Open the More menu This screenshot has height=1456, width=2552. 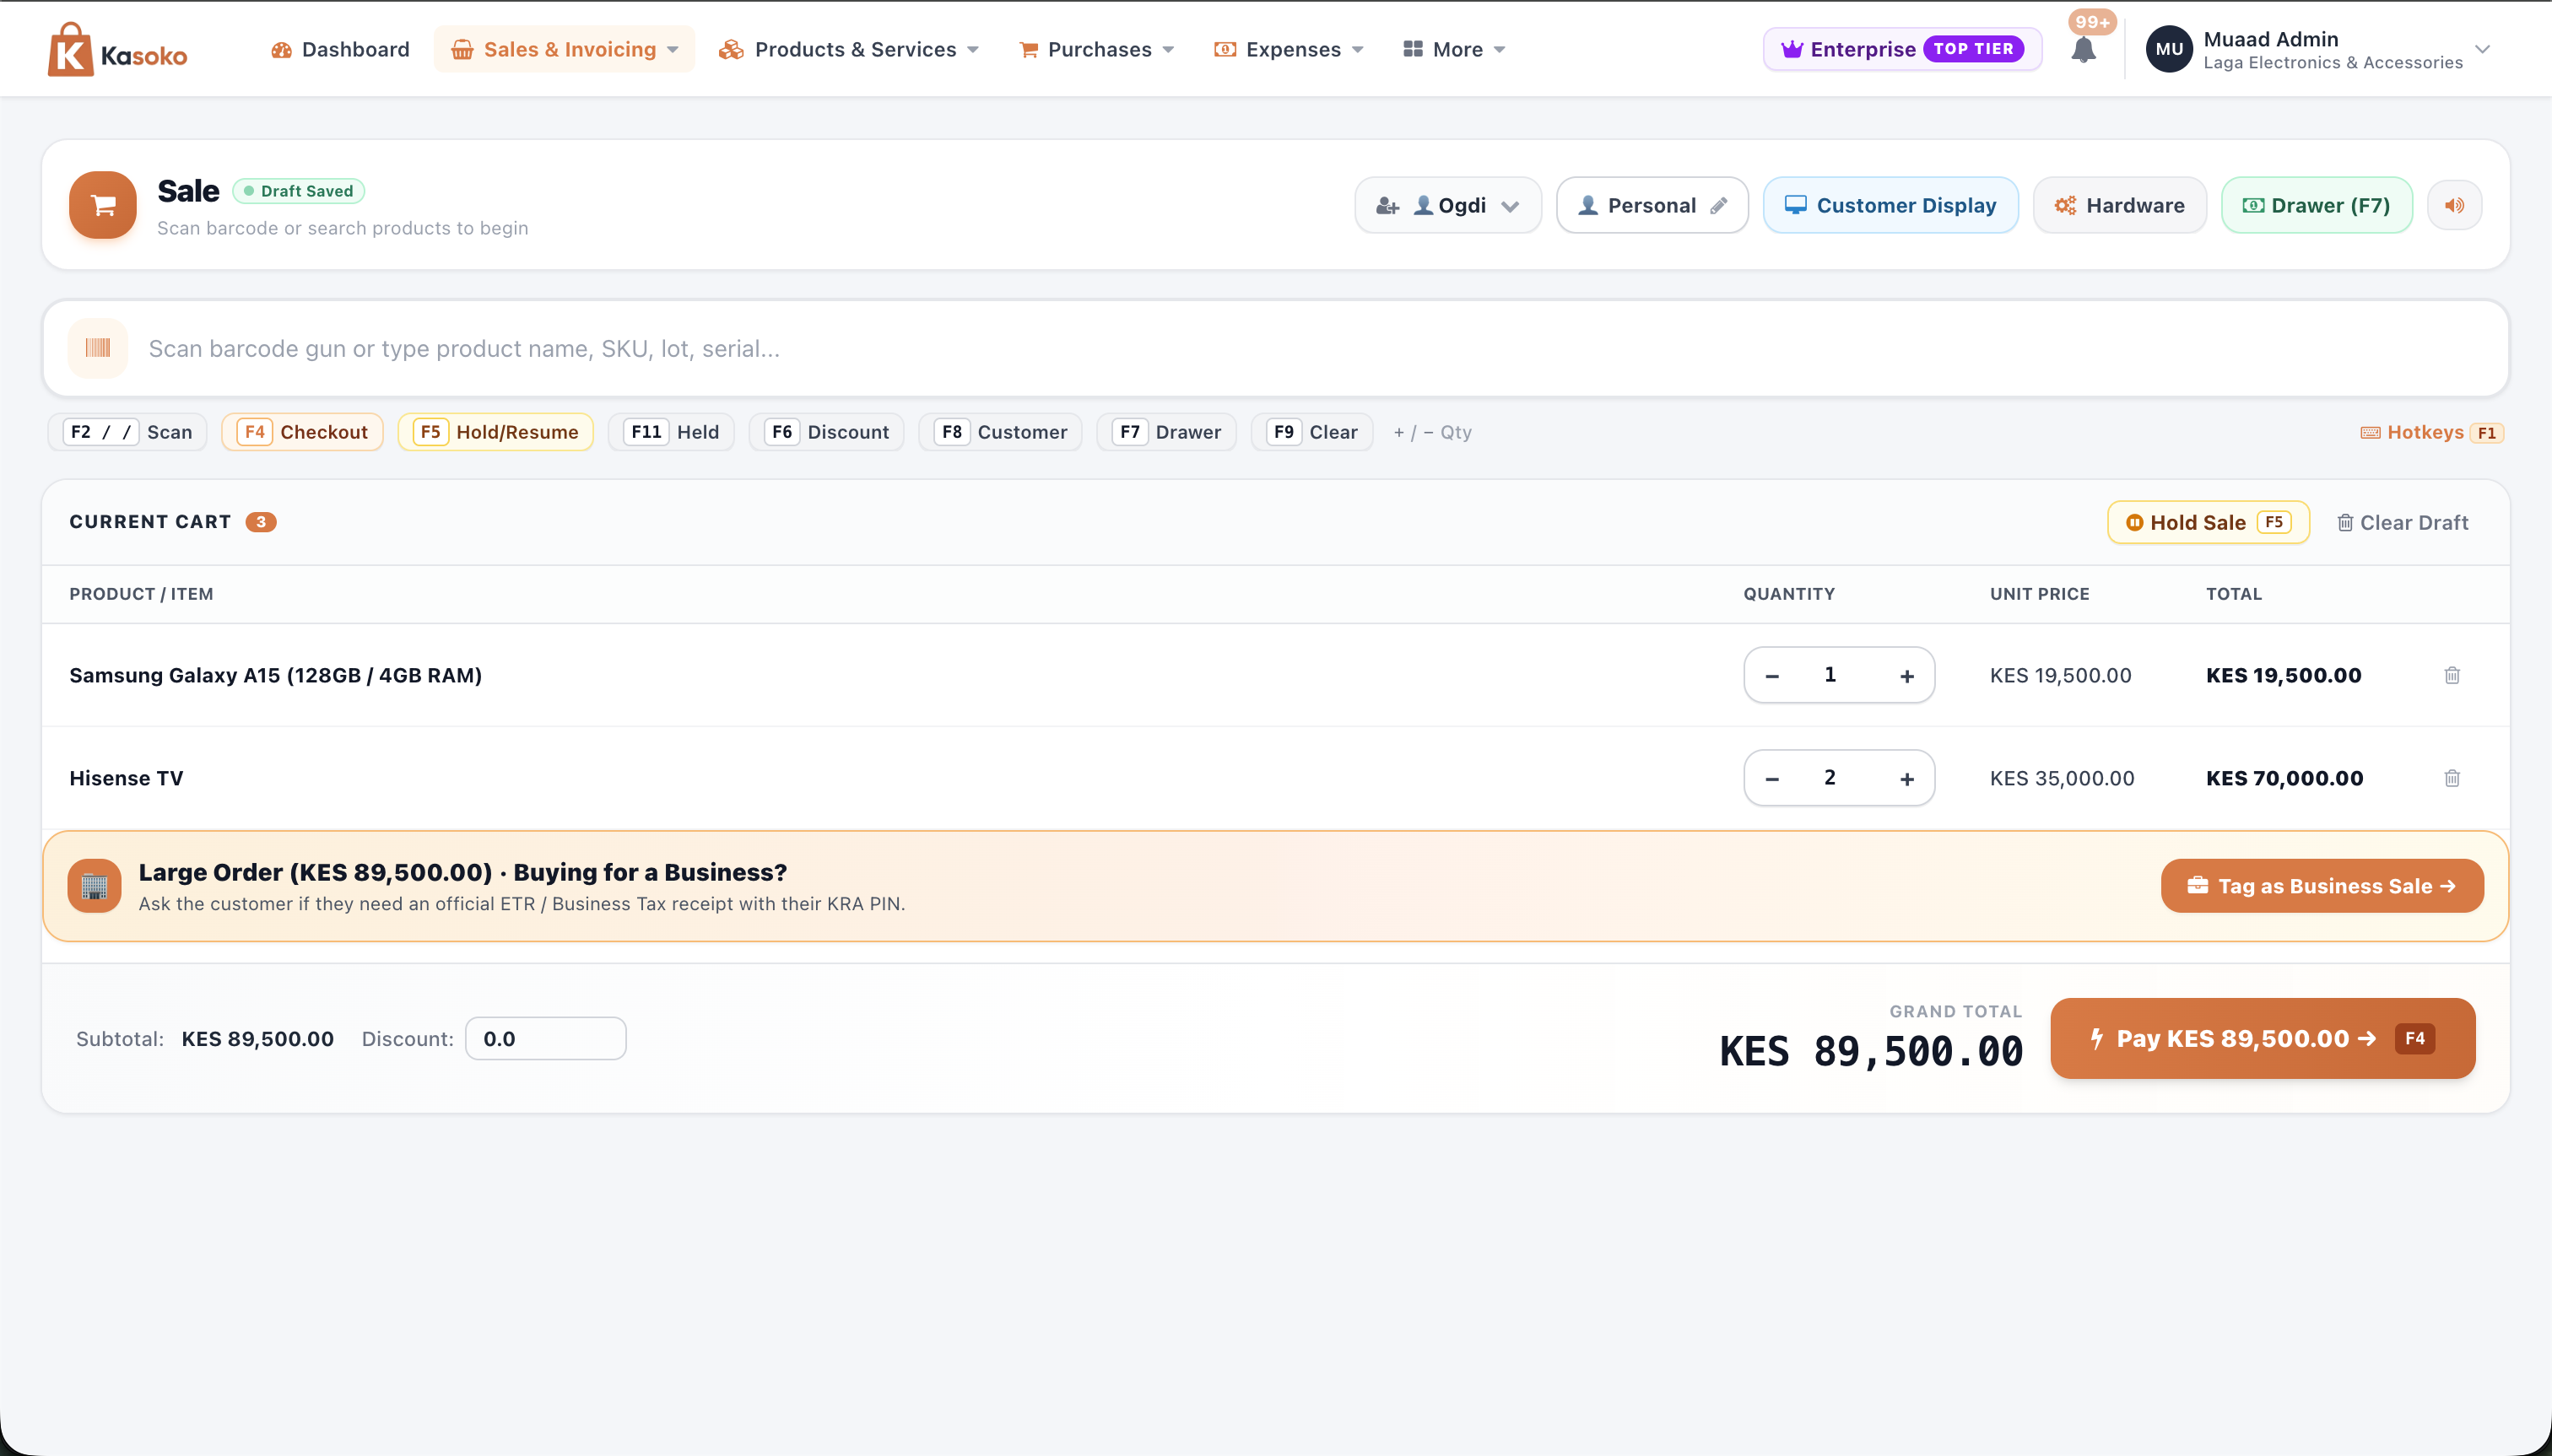coord(1455,49)
